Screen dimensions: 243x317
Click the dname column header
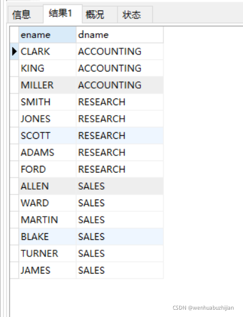119,35
